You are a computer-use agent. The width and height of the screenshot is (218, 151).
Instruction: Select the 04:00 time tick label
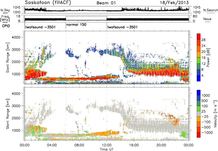(x=52, y=145)
